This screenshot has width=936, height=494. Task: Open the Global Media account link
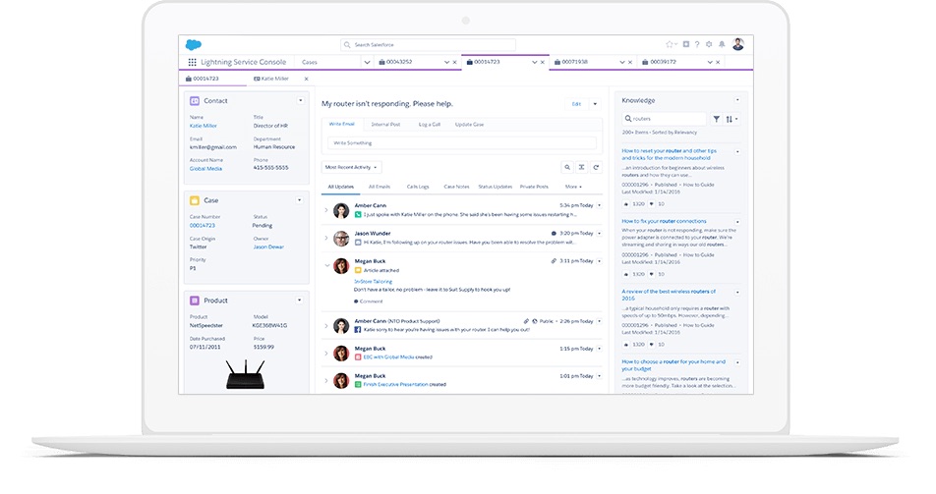[x=205, y=169]
